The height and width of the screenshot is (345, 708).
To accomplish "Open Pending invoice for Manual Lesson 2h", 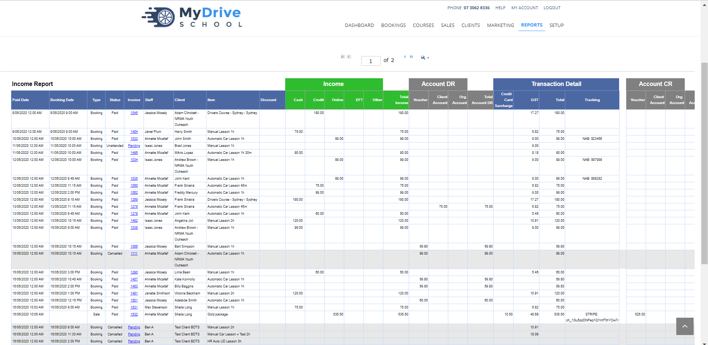I will (x=134, y=327).
